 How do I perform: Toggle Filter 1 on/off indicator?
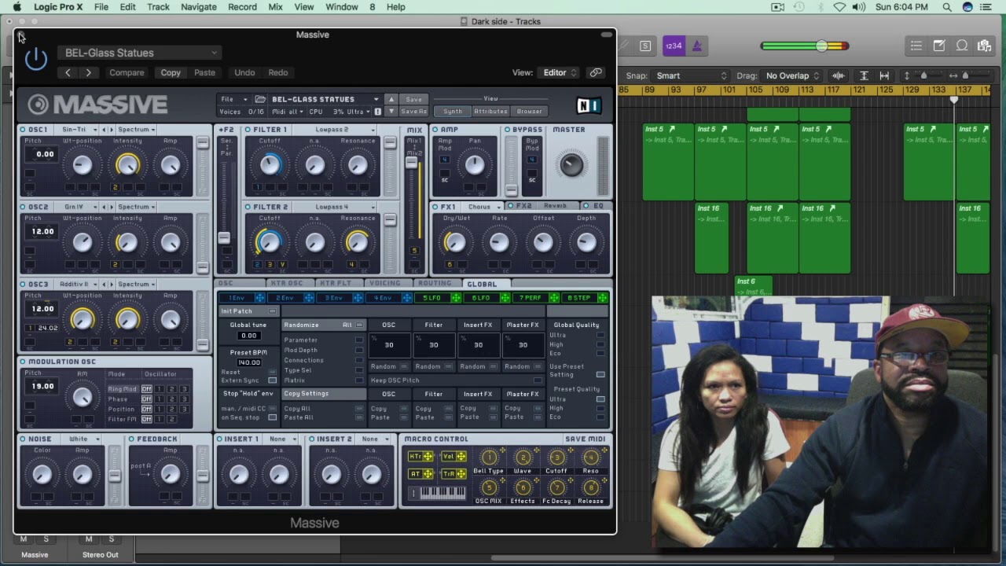(248, 130)
